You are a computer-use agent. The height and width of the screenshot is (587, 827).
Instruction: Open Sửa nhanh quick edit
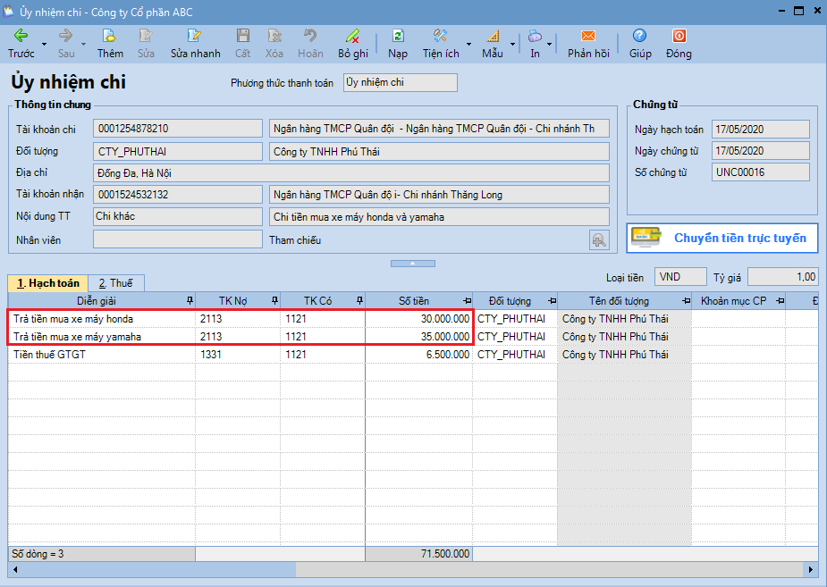[x=195, y=43]
